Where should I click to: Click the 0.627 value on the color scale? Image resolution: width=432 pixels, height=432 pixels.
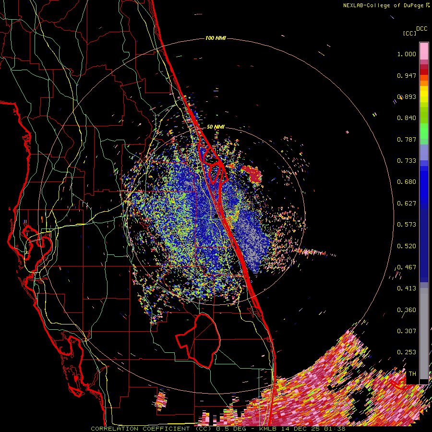pyautogui.click(x=407, y=204)
